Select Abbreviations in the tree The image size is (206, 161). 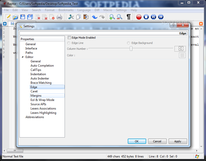[35, 117]
